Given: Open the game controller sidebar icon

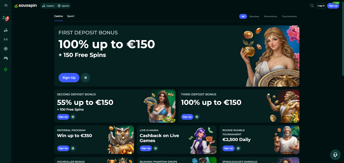Looking at the screenshot, I should (x=6, y=58).
